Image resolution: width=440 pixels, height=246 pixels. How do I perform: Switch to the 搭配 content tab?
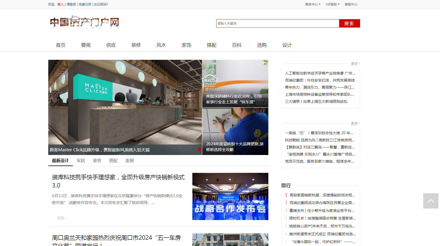[113, 161]
